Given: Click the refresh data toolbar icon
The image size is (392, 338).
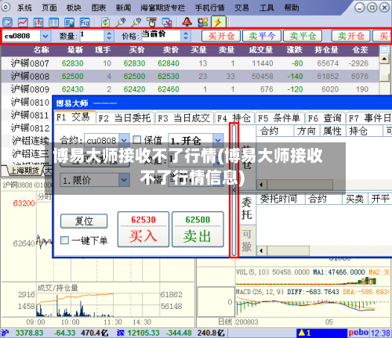Looking at the screenshot, I should tap(105, 22).
